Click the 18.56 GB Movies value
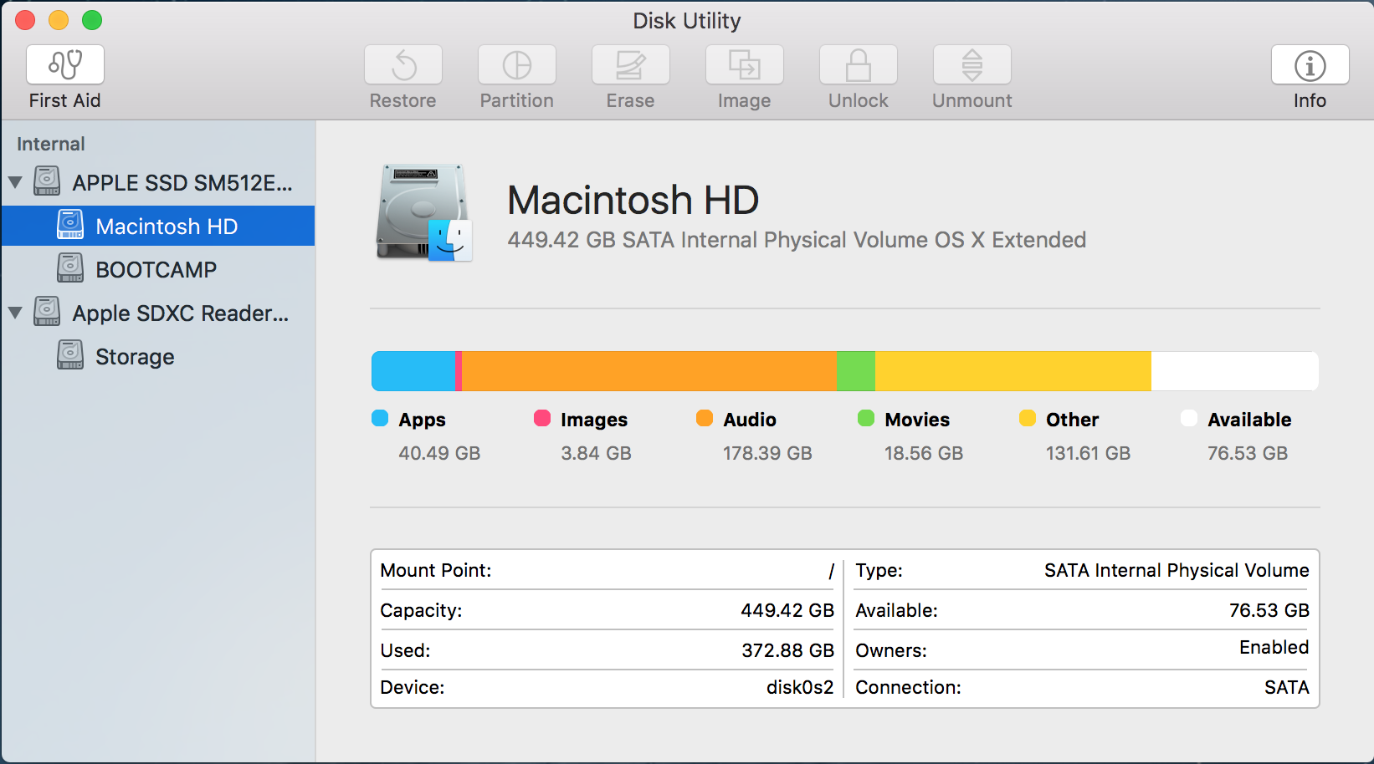Image resolution: width=1374 pixels, height=764 pixels. [x=924, y=453]
